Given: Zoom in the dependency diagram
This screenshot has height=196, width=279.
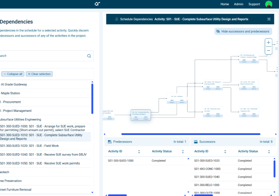Looking at the screenshot, I should pyautogui.click(x=268, y=42).
